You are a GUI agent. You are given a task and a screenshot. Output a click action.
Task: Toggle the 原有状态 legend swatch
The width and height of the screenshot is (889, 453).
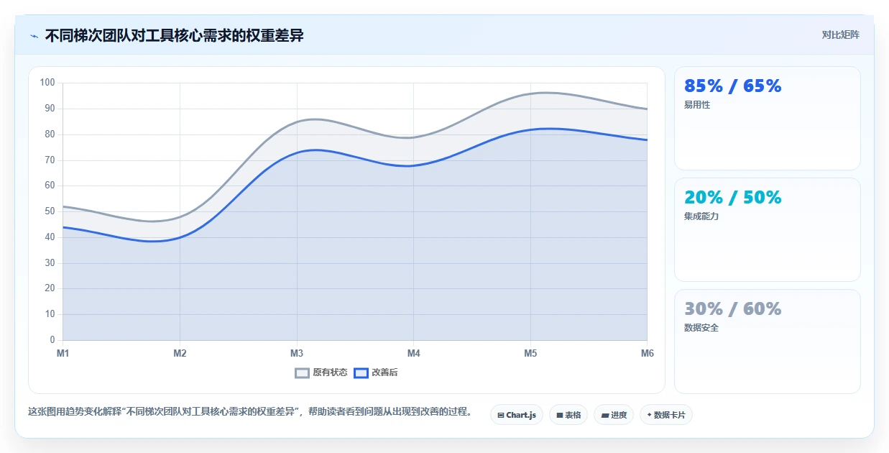(303, 372)
